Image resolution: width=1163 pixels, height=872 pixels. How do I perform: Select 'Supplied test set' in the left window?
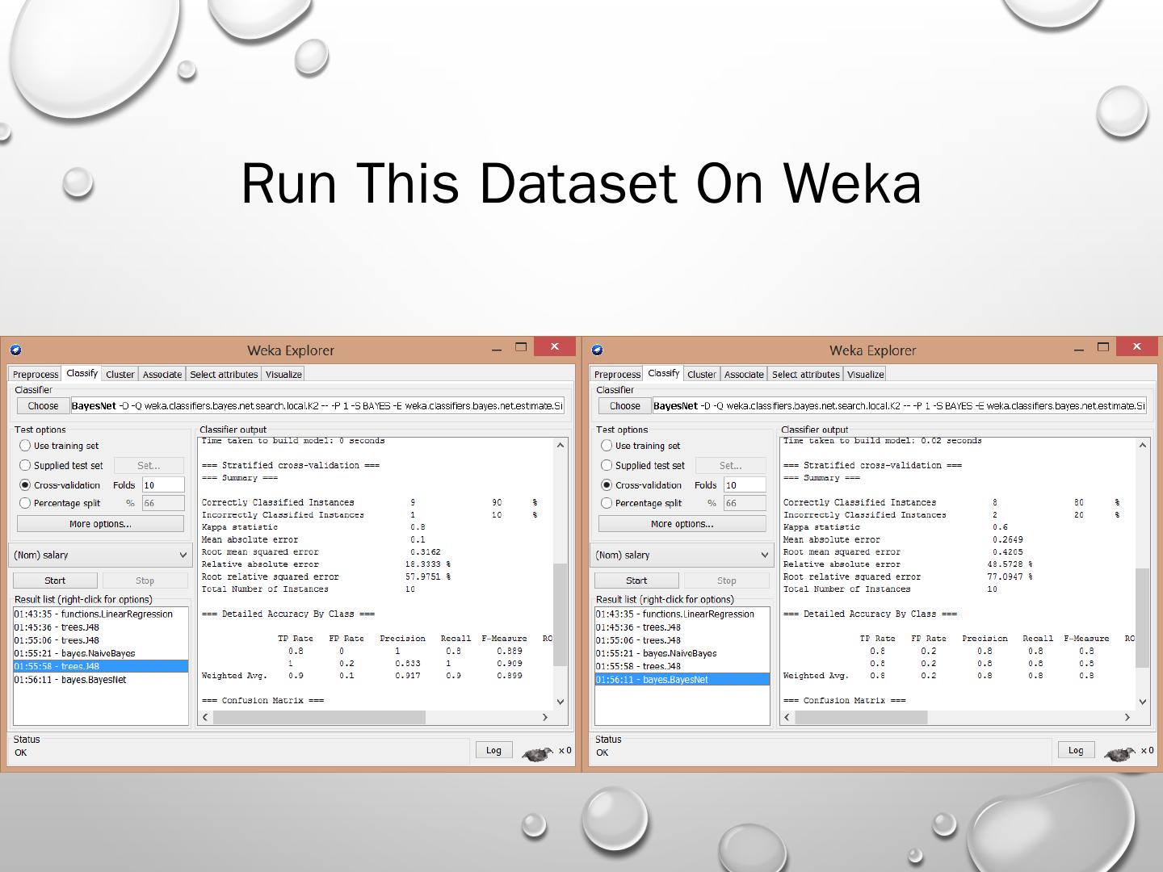[61, 465]
